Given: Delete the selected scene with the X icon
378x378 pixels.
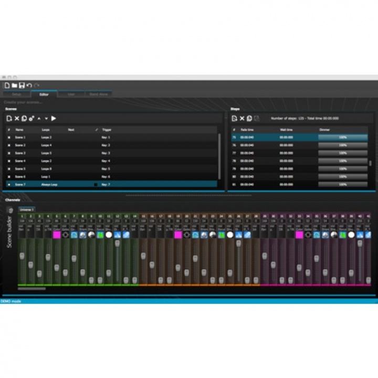Looking at the screenshot, I should tap(16, 119).
